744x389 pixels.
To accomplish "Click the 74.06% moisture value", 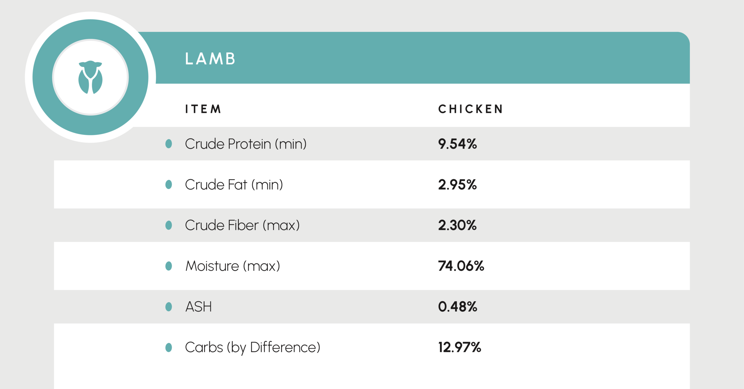I will coord(461,266).
